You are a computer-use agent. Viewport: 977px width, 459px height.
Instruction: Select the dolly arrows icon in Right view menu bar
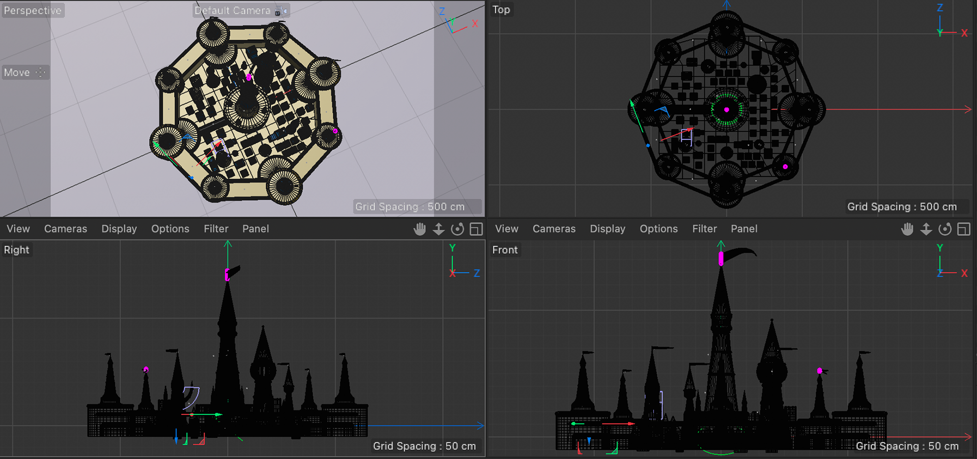tap(439, 229)
